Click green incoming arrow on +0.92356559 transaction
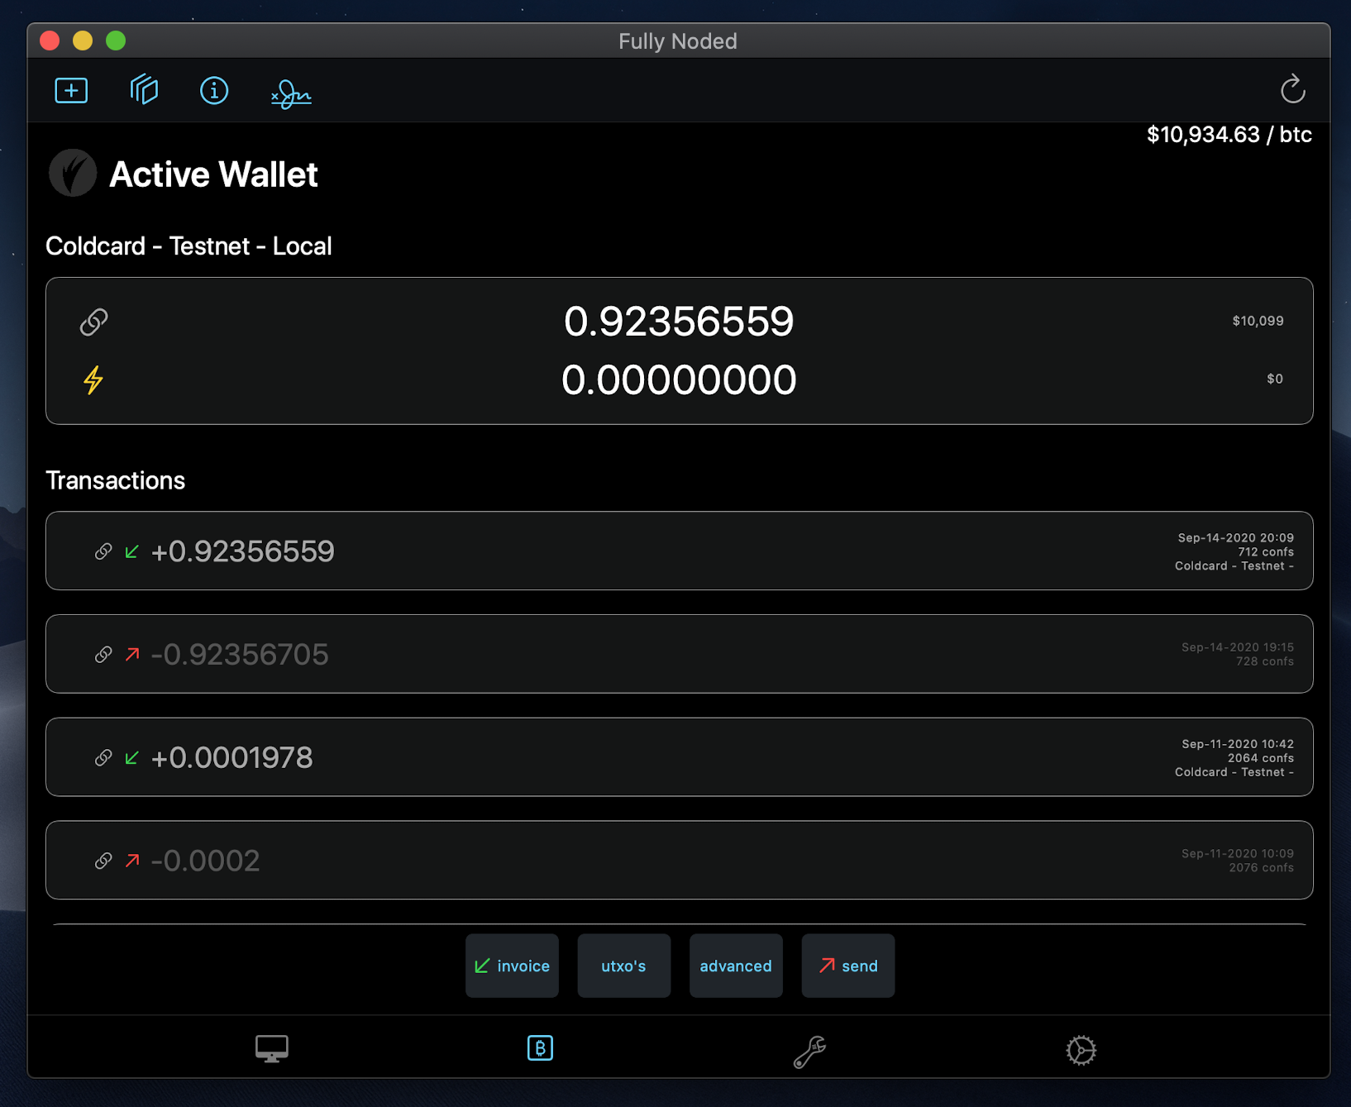1351x1107 pixels. click(x=131, y=551)
